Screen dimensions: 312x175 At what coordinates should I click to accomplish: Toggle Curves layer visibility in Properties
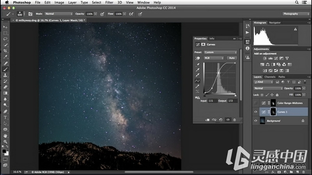(228, 120)
